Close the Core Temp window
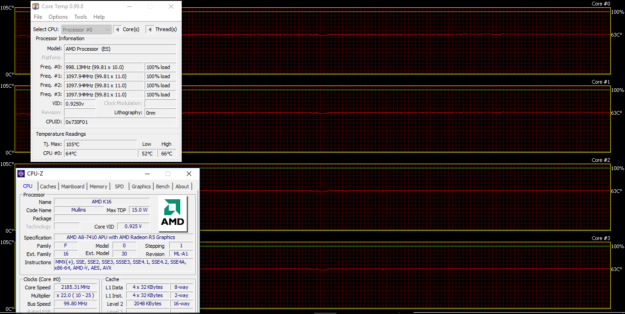 pyautogui.click(x=171, y=7)
